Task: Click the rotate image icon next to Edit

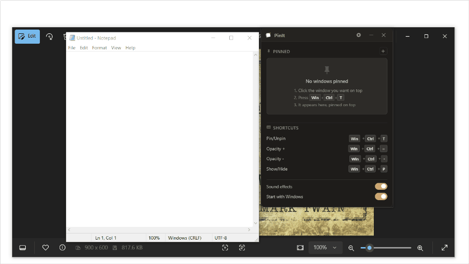Action: point(49,37)
